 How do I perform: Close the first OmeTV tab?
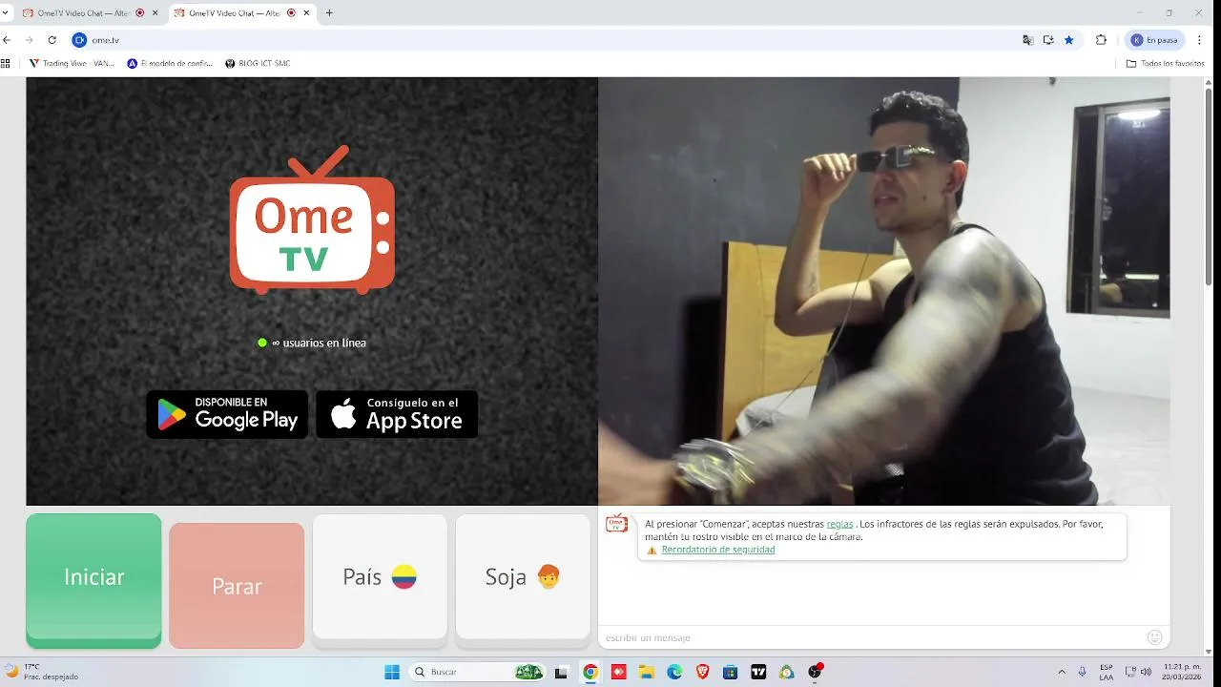coord(155,13)
